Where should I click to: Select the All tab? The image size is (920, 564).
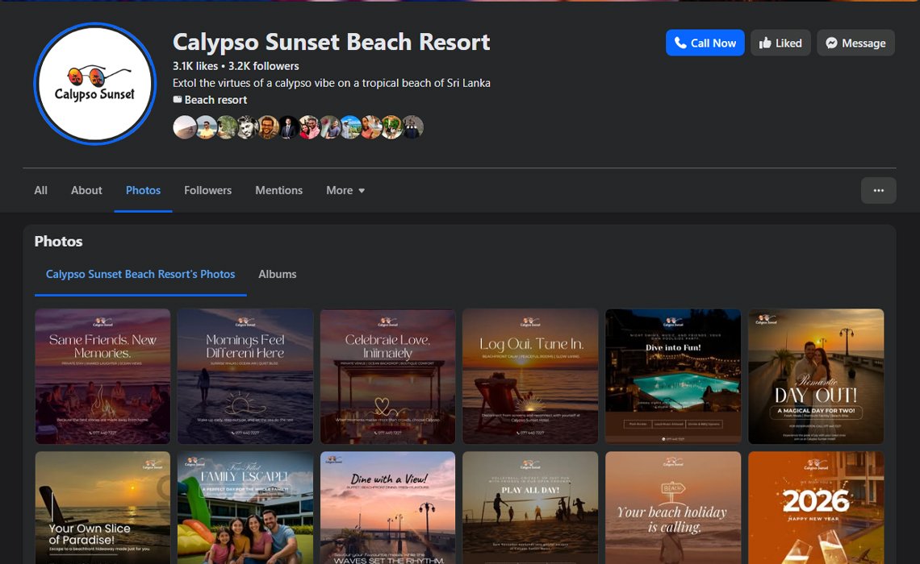tap(40, 190)
